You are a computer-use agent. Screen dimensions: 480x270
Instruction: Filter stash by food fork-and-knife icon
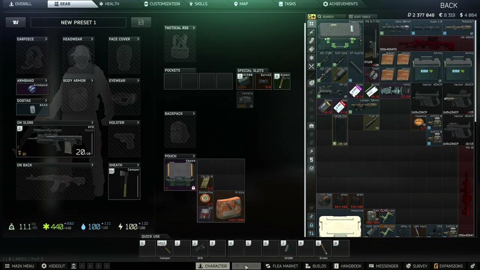(311, 66)
